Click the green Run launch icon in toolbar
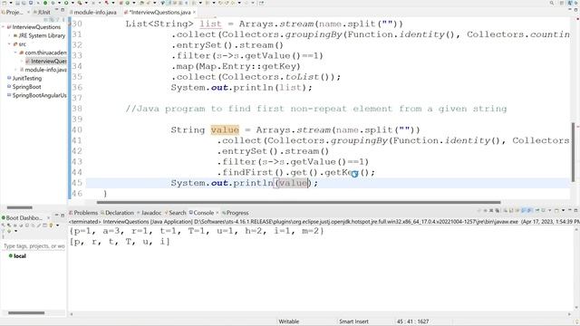This screenshot has height=326, width=580. (x=66, y=3)
